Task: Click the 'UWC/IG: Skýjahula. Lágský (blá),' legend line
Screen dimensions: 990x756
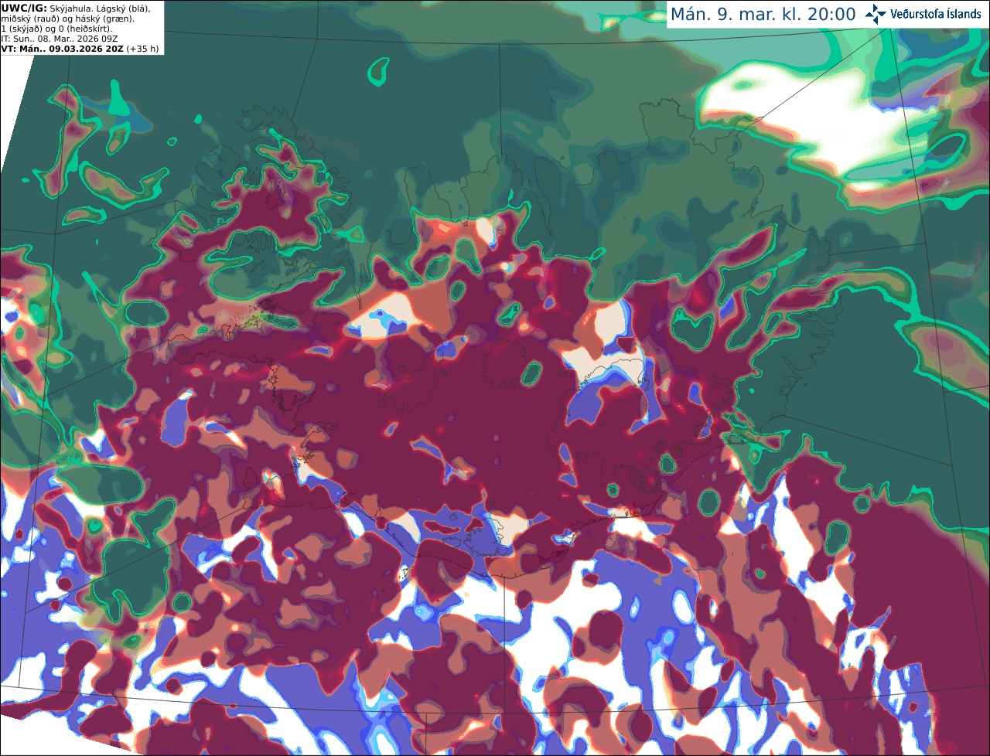Action: [76, 9]
